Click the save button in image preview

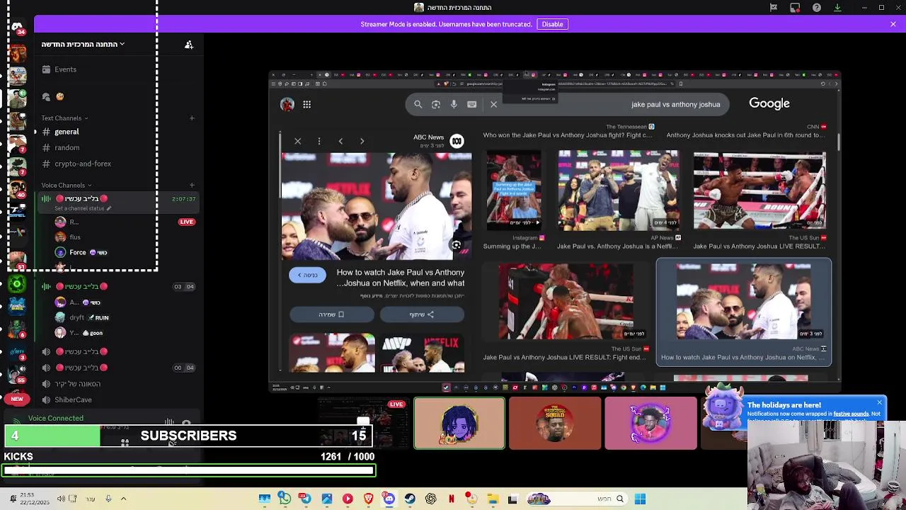[331, 314]
